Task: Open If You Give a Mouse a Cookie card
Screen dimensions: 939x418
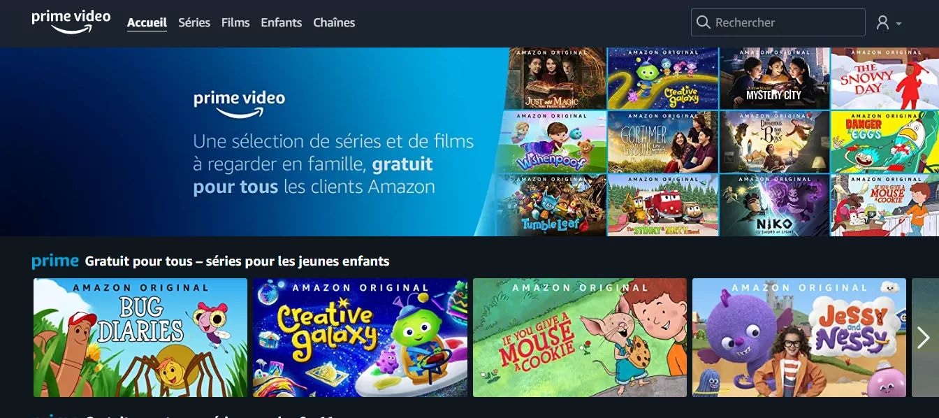Action: click(x=580, y=338)
